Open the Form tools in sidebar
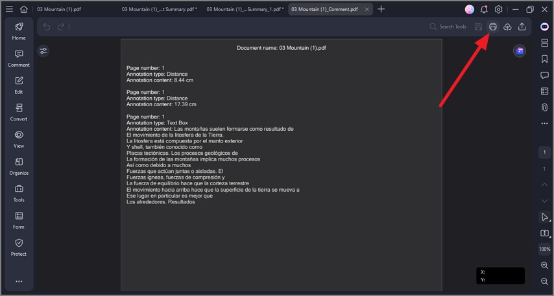 tap(19, 220)
